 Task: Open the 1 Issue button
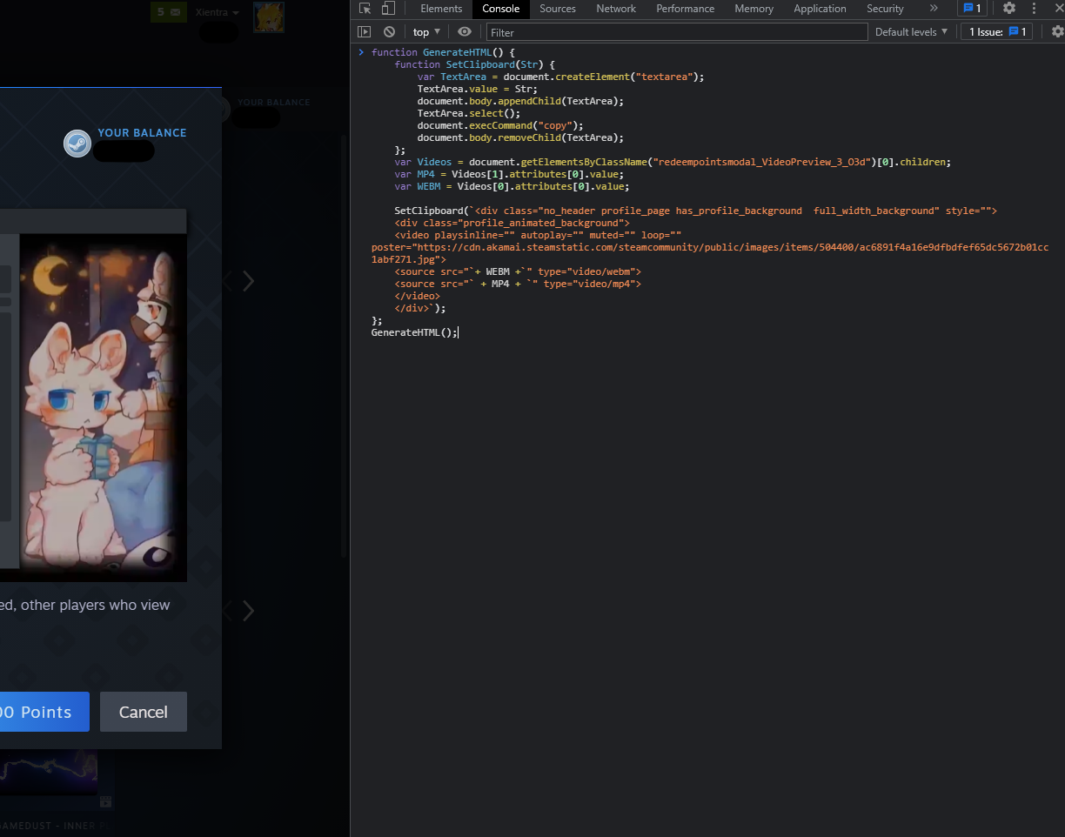(997, 31)
